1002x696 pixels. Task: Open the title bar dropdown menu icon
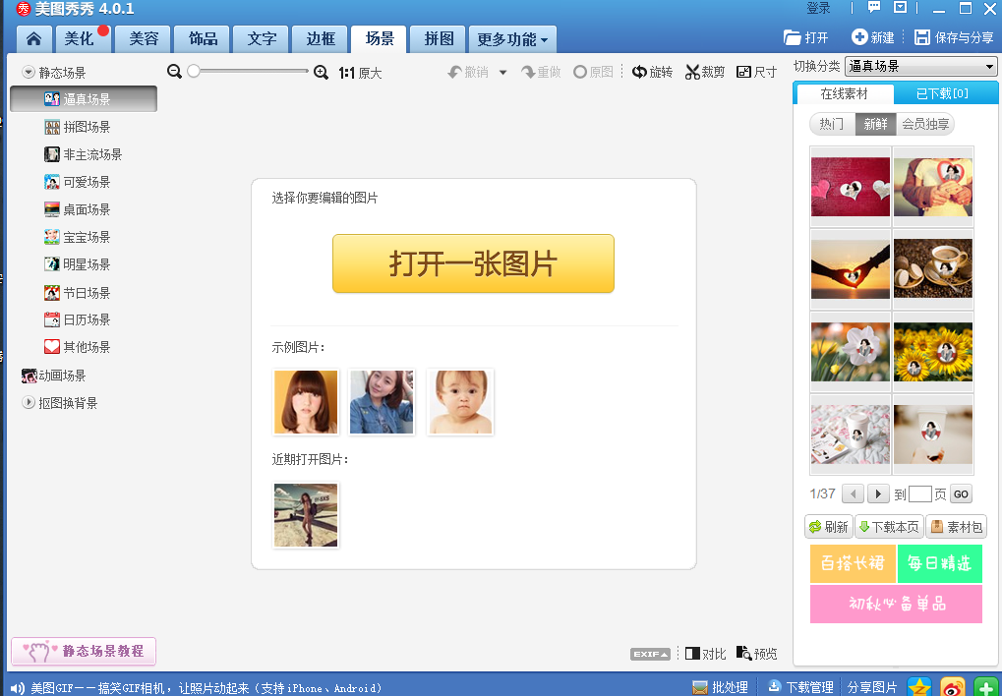tap(901, 7)
